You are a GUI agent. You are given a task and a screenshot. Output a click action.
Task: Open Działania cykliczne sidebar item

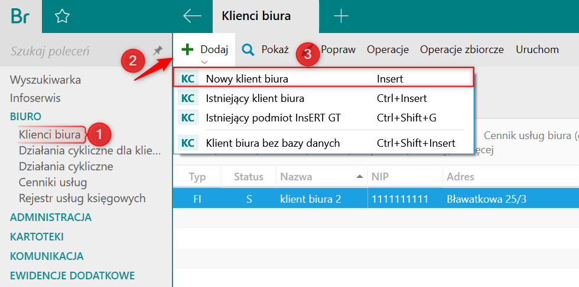point(66,167)
